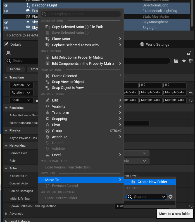The width and height of the screenshot is (195, 222).
Task: Collapse the Rendering section
Action: click(x=6, y=108)
